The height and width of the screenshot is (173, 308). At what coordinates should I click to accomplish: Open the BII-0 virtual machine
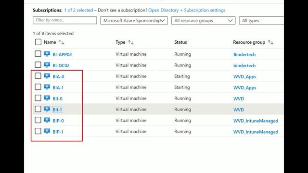click(x=58, y=99)
